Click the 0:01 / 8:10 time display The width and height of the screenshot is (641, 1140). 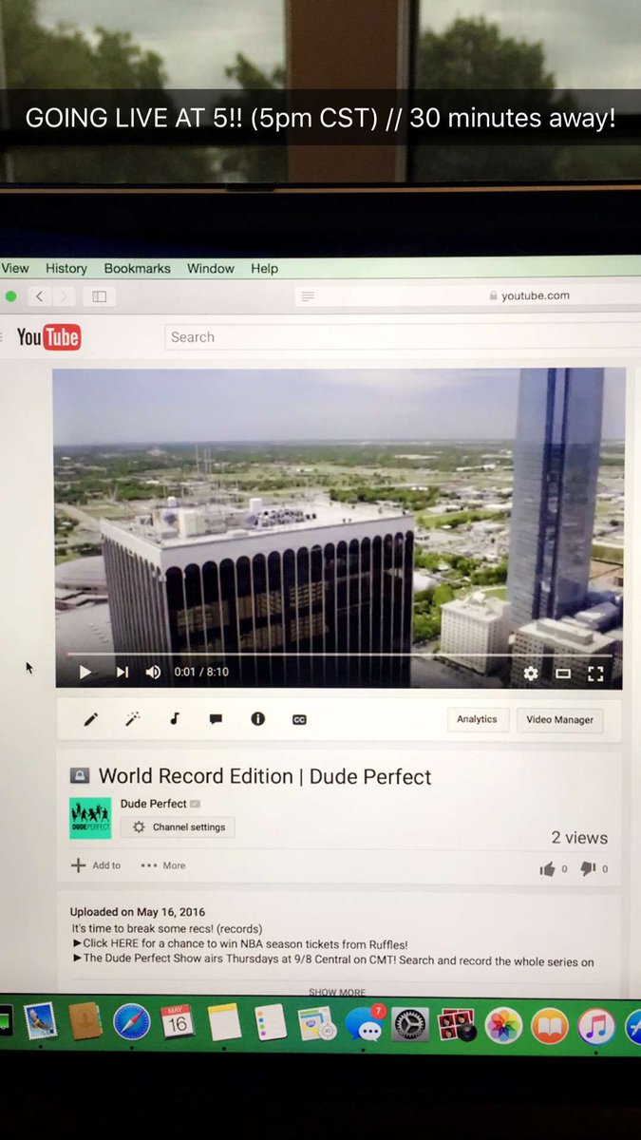pos(201,673)
